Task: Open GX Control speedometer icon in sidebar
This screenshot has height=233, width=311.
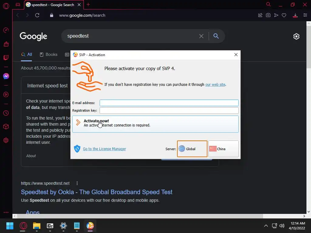Action: pos(6,30)
